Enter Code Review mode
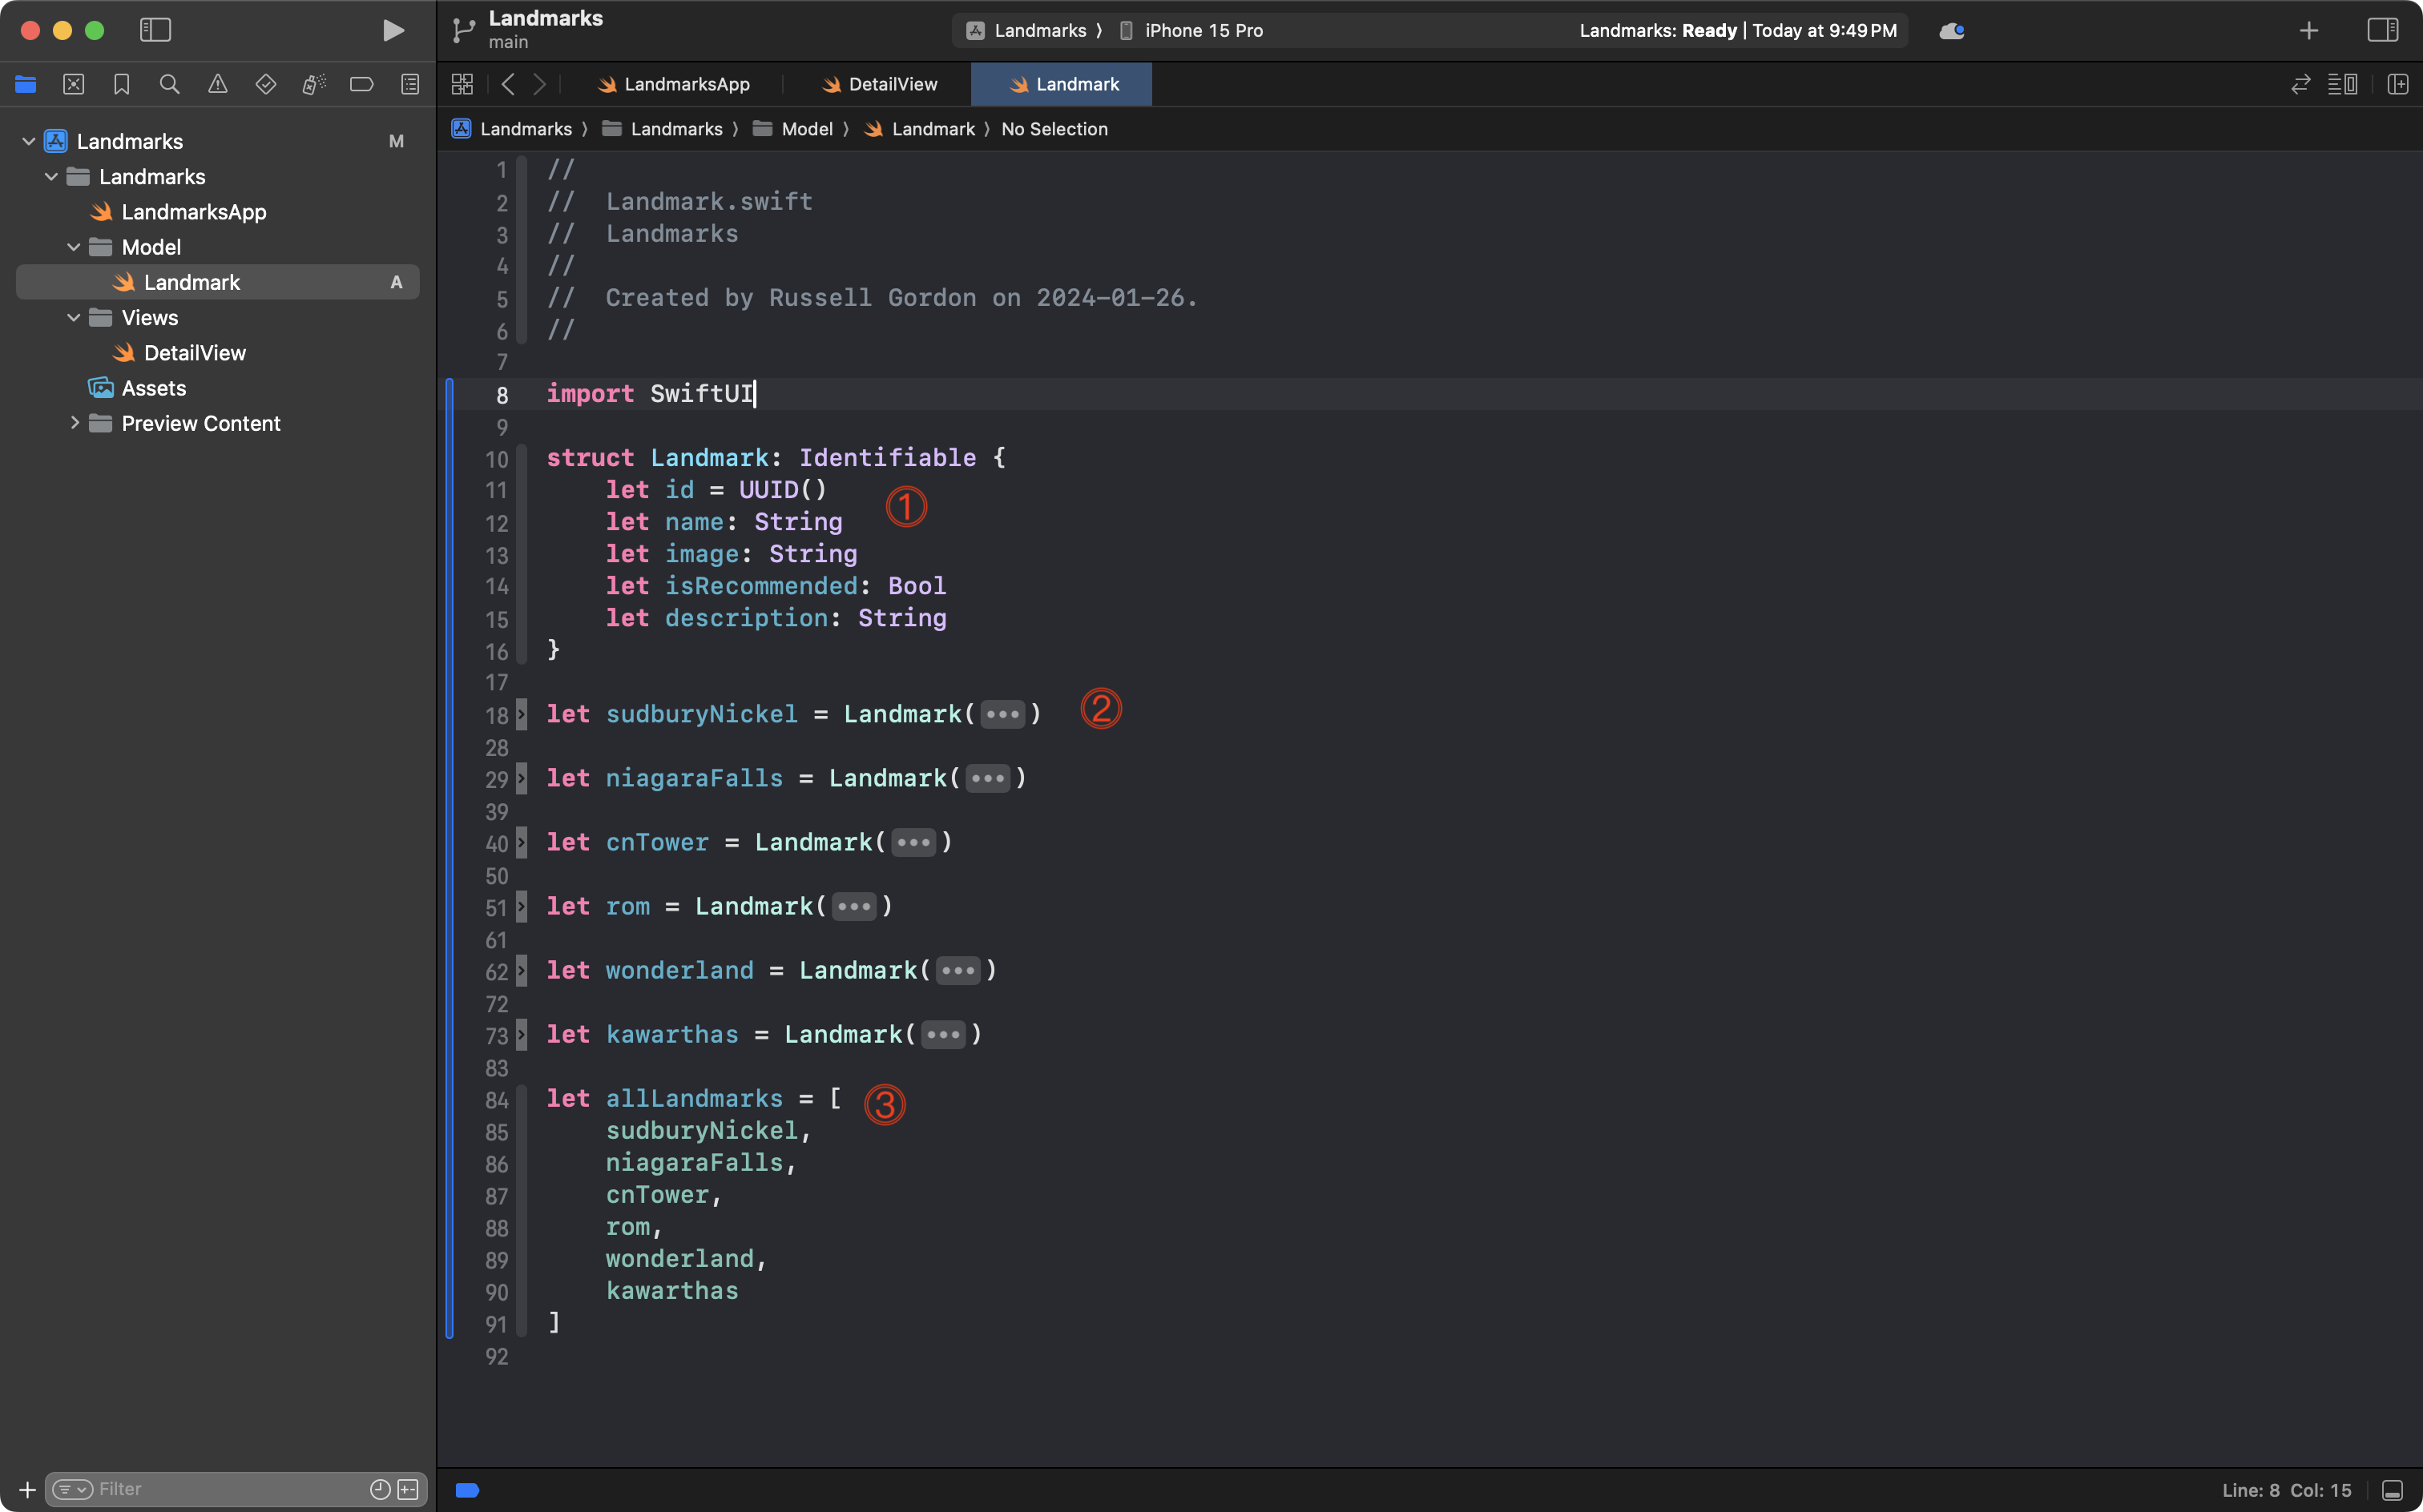2423x1512 pixels. click(2301, 84)
